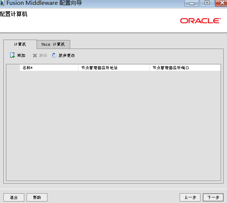Click the 名称* column header
Image resolution: width=227 pixels, height=203 pixels.
coord(49,68)
